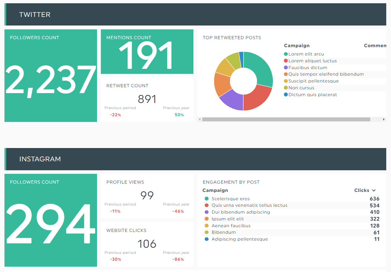Click the Instagram section header bar
The image size is (391, 272).
coord(195,159)
